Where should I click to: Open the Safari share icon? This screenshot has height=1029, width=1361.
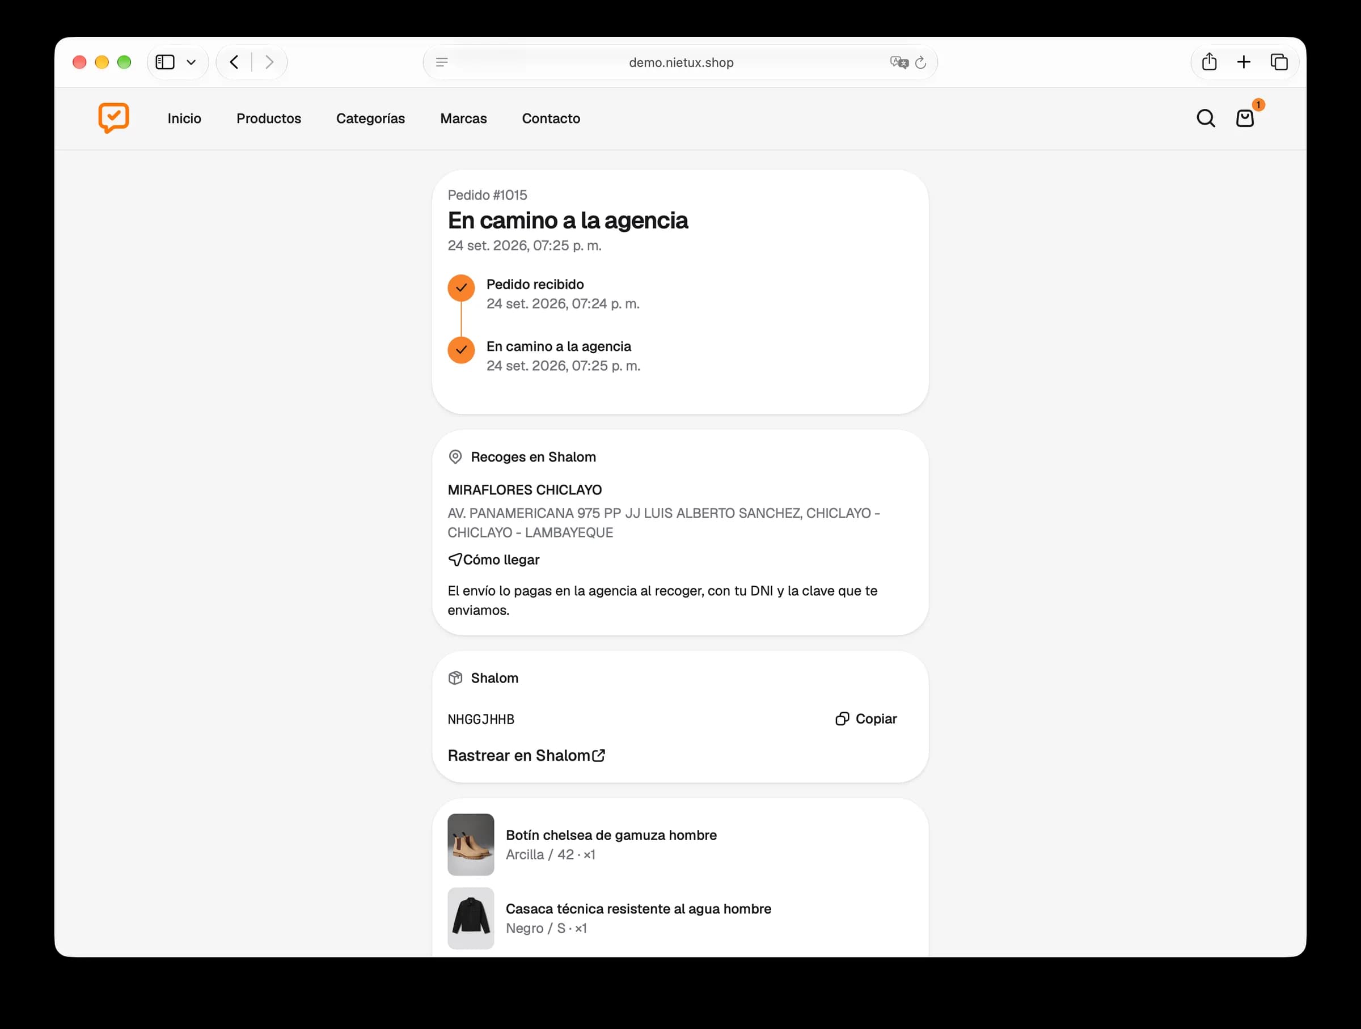[1209, 61]
